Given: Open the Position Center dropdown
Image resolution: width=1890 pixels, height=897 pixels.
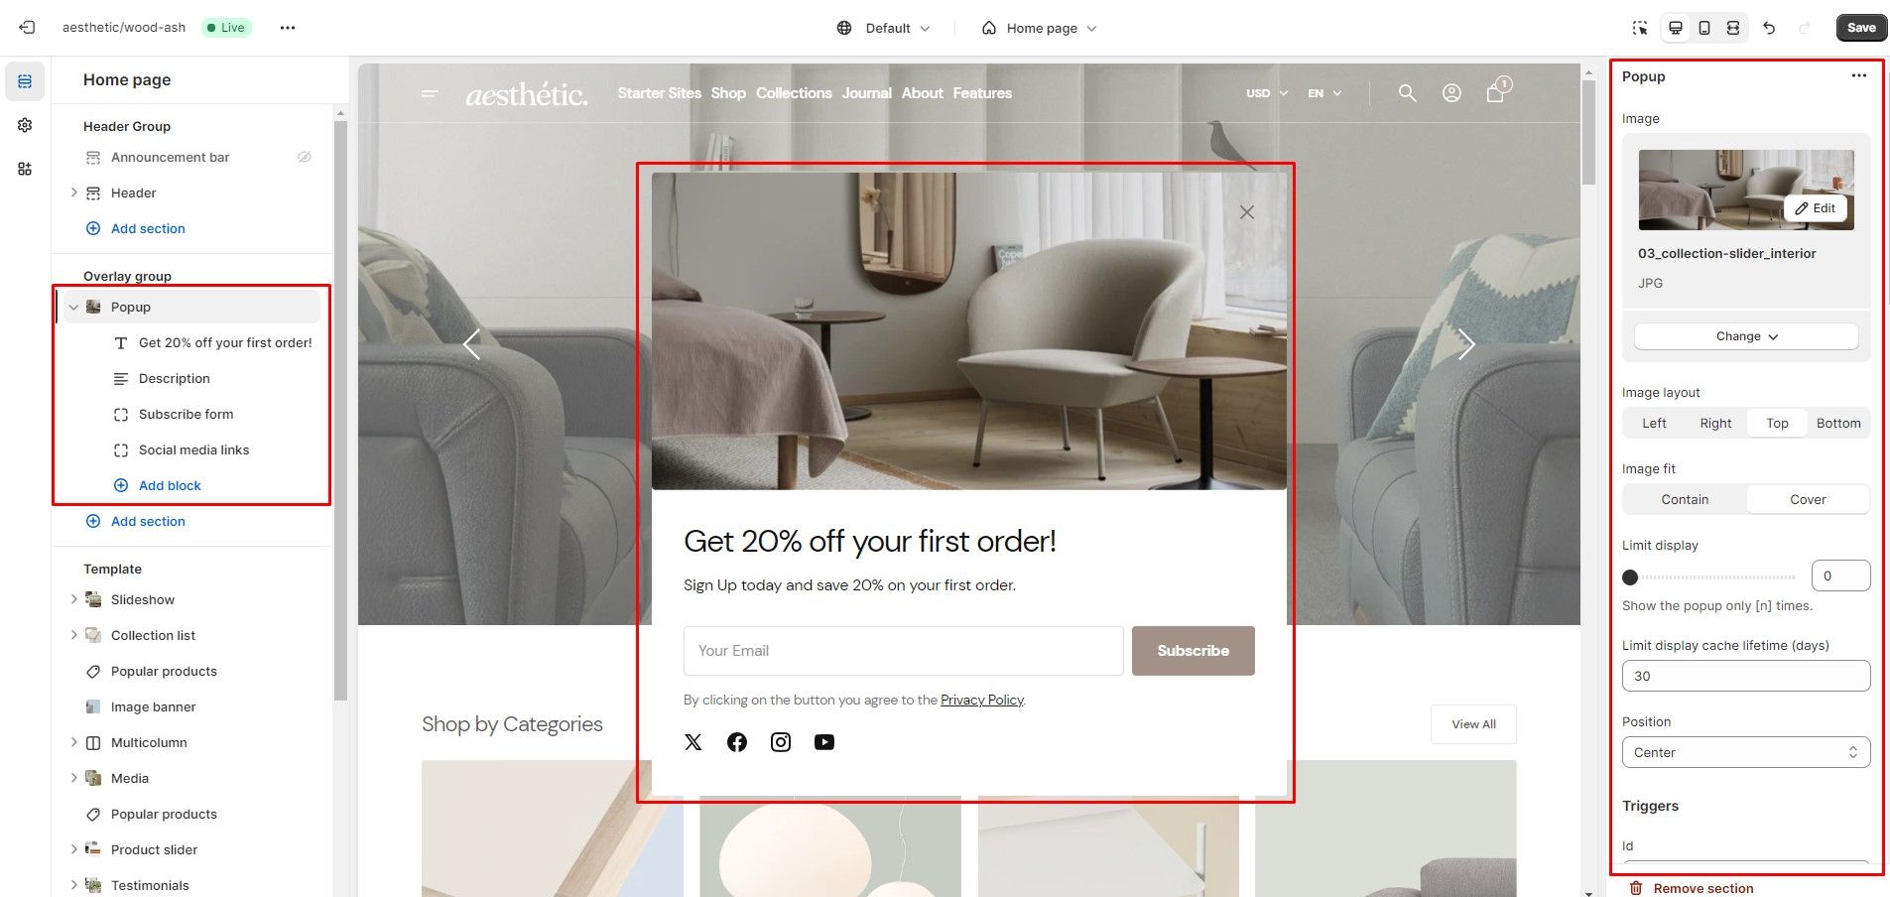Looking at the screenshot, I should coord(1746,752).
